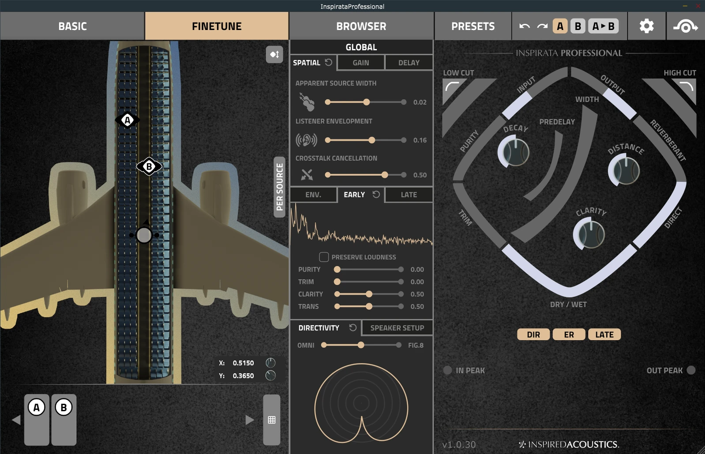
Task: Click the redo arrow icon
Action: pos(542,26)
